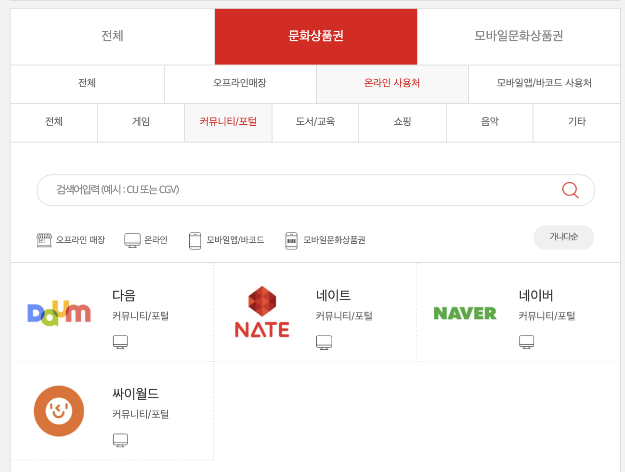625x472 pixels.
Task: Click the monitor icon under 다음
Action: coord(120,342)
